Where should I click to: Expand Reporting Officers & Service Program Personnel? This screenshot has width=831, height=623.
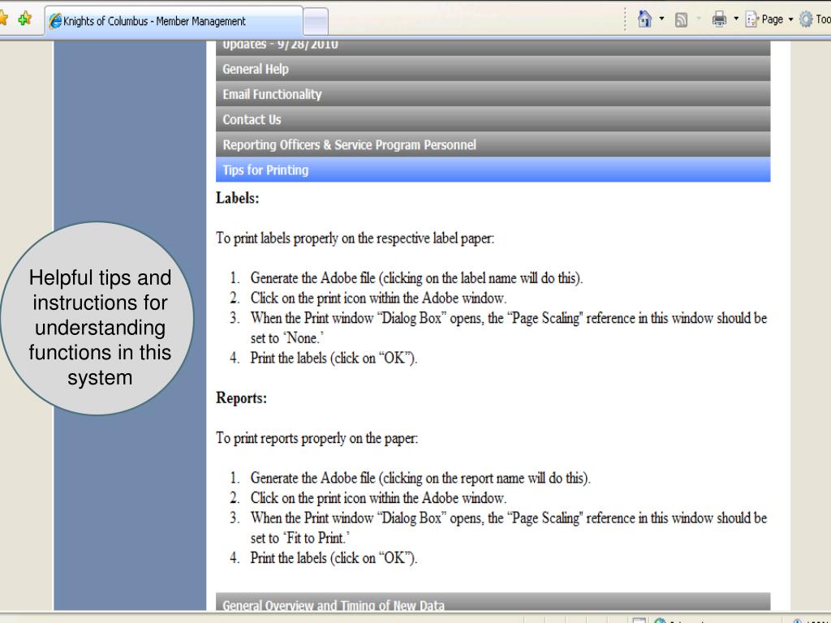[493, 144]
